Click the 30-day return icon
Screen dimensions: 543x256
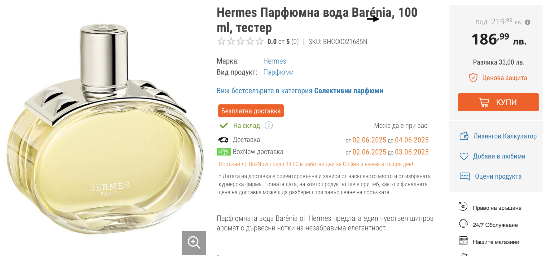463,206
